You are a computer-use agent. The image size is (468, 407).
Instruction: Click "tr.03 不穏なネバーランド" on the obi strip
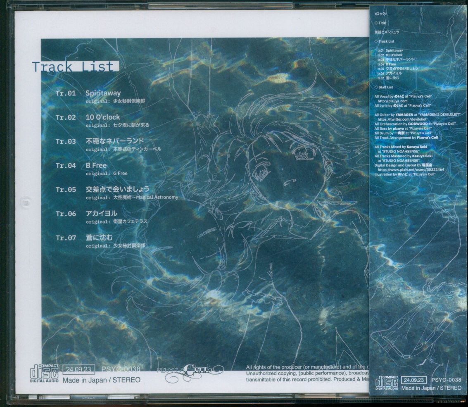(396, 60)
